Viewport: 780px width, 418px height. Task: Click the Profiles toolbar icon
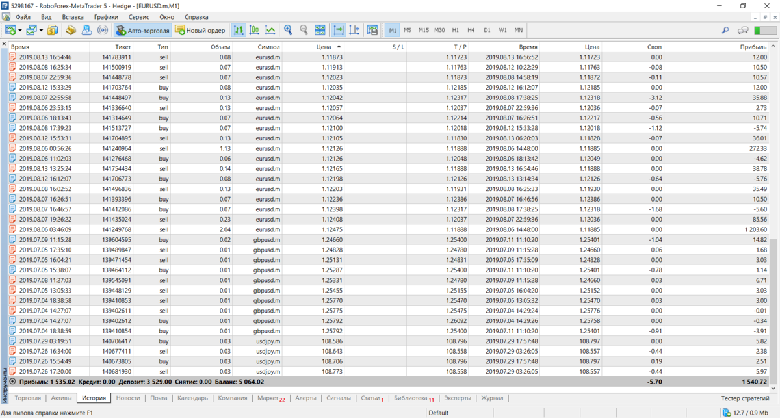pyautogui.click(x=31, y=30)
